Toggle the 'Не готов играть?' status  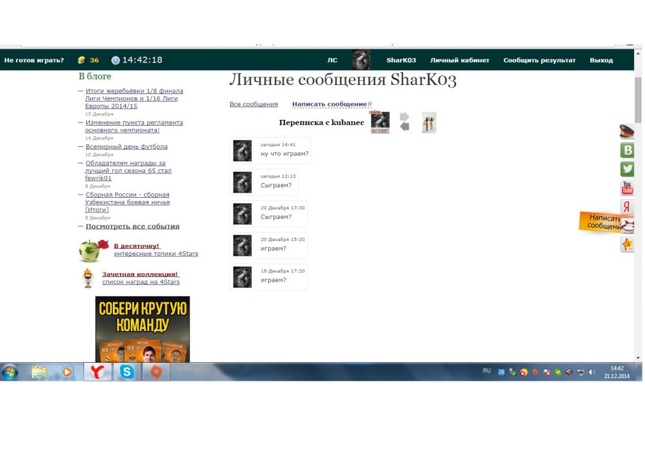[x=34, y=61]
